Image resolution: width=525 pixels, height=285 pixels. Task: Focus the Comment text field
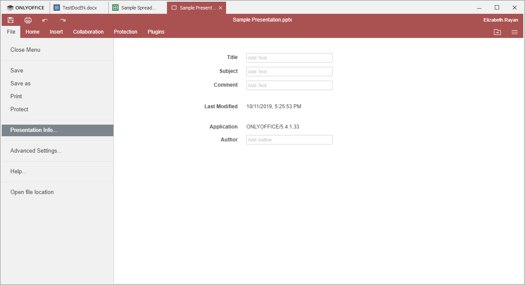289,85
